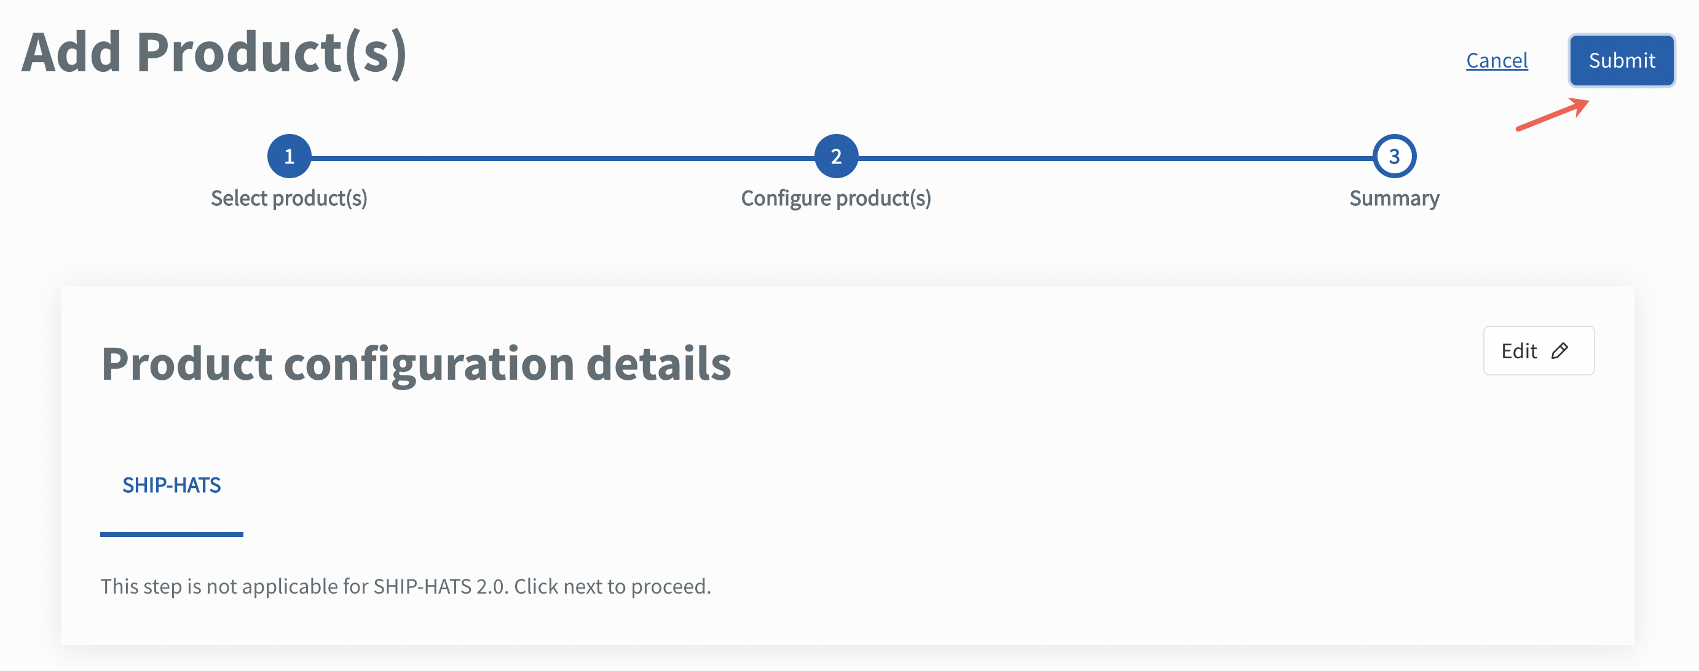This screenshot has height=671, width=1699.
Task: Click the Edit button on configuration details
Action: (1538, 351)
